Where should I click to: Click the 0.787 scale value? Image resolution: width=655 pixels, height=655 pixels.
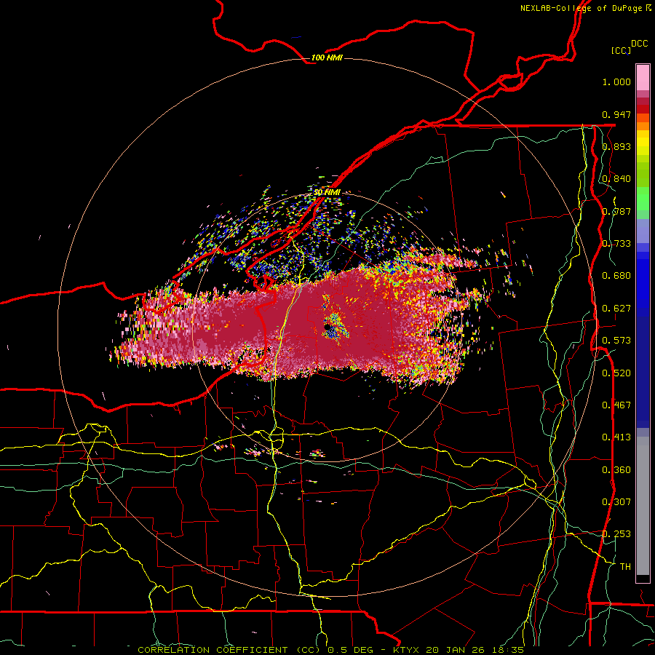[616, 211]
